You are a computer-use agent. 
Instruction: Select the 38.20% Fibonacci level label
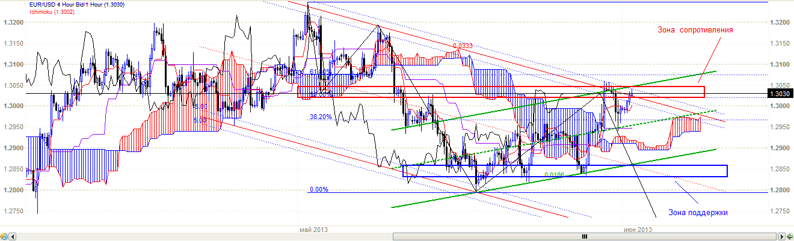[x=321, y=117]
